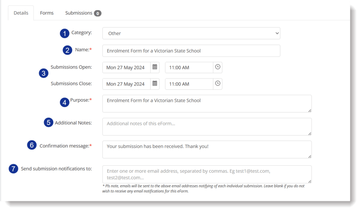Focus the Purpose text area
The image size is (361, 212).
[x=207, y=104]
